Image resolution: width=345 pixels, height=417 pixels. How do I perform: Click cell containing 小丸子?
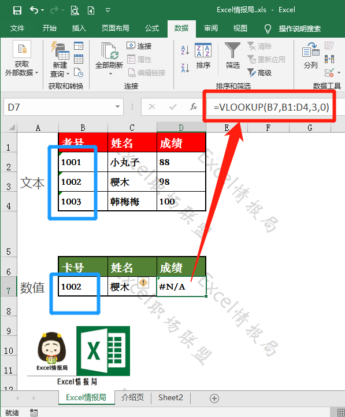click(132, 162)
